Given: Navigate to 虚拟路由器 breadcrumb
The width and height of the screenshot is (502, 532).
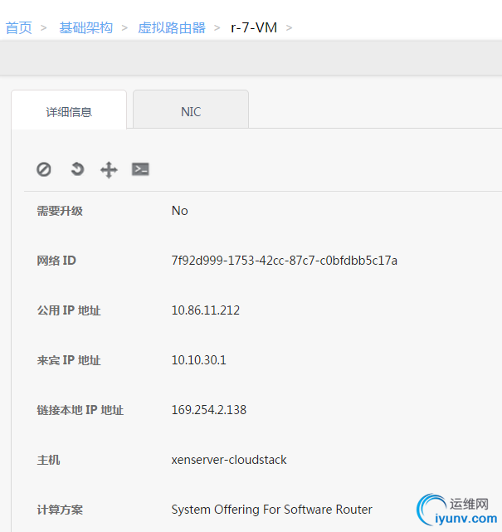Looking at the screenshot, I should (x=172, y=28).
